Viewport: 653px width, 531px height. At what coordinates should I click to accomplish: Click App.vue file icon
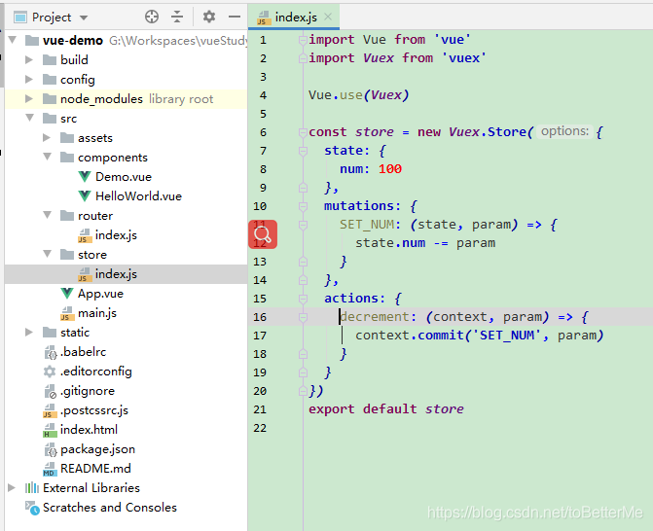[67, 294]
